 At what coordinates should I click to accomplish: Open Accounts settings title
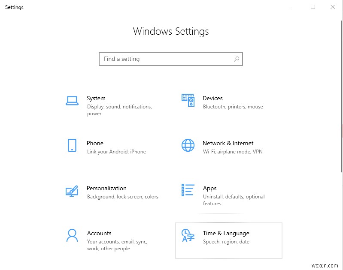(99, 233)
